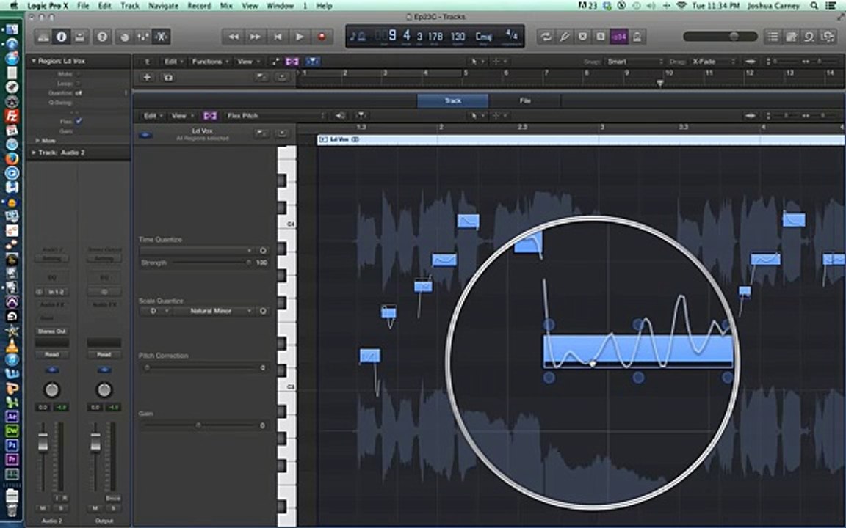Click the Rewind transport button

pos(233,37)
